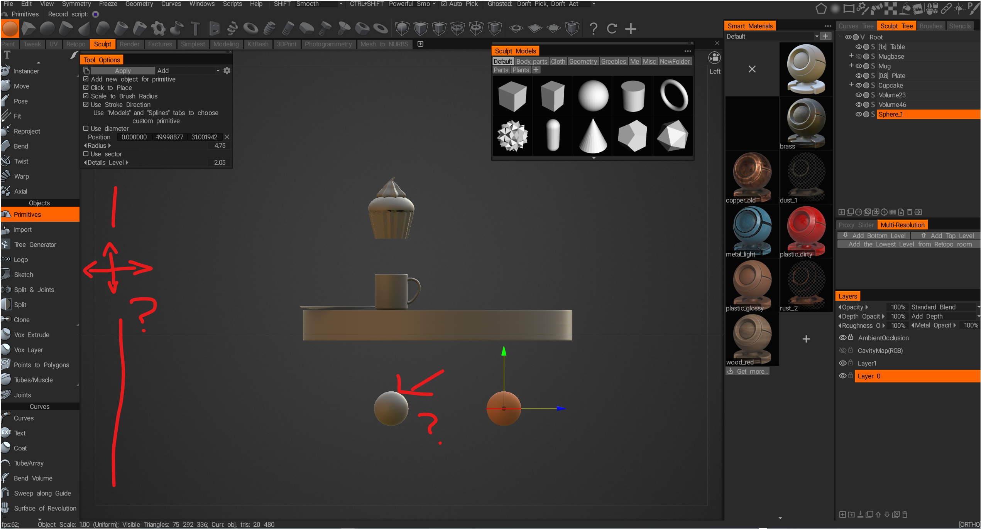Expand the Mugbase tree node
981x529 pixels.
coord(851,56)
